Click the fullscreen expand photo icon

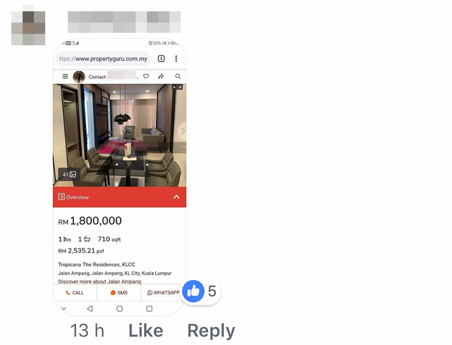click(x=177, y=87)
